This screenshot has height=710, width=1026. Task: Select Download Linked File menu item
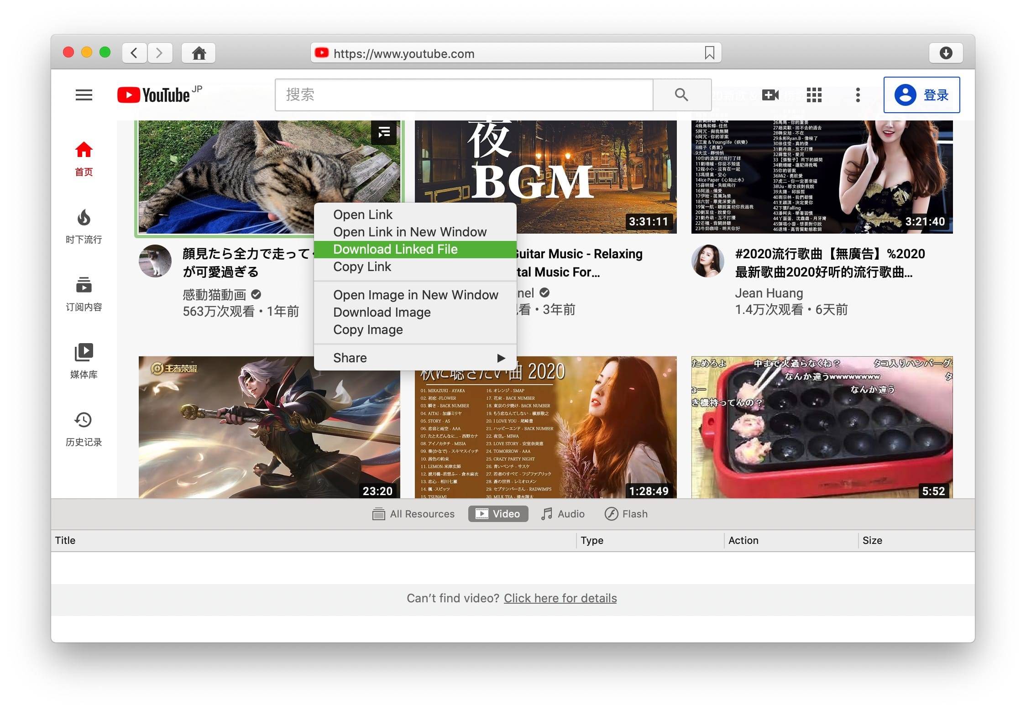415,249
